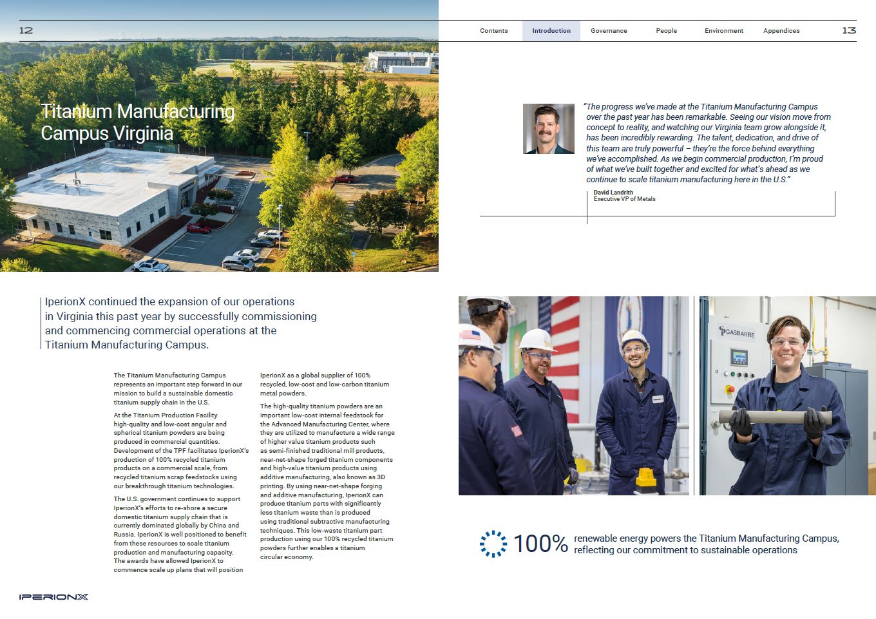This screenshot has height=619, width=876.
Task: Click the quote beginning 'The progress we've made'
Action: point(707,143)
